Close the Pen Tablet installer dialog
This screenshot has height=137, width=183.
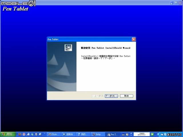(134, 39)
